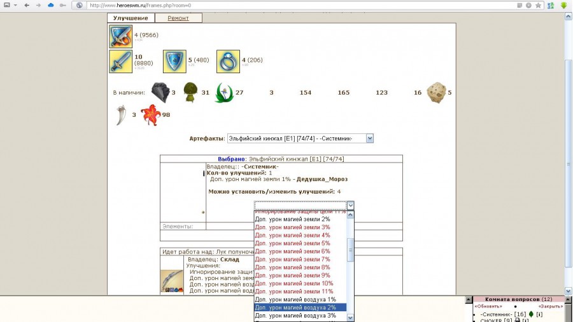This screenshot has width=573, height=322.
Task: Click the blacksmith guild sword-and-shield icon
Action: pos(120,36)
